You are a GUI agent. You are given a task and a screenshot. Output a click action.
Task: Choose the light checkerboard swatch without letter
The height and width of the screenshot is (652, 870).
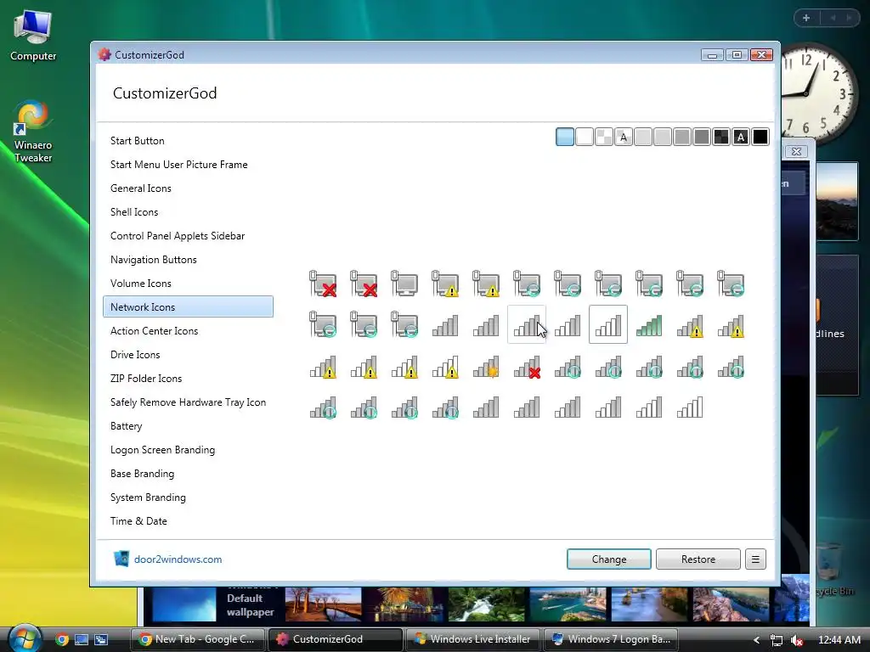coord(604,137)
